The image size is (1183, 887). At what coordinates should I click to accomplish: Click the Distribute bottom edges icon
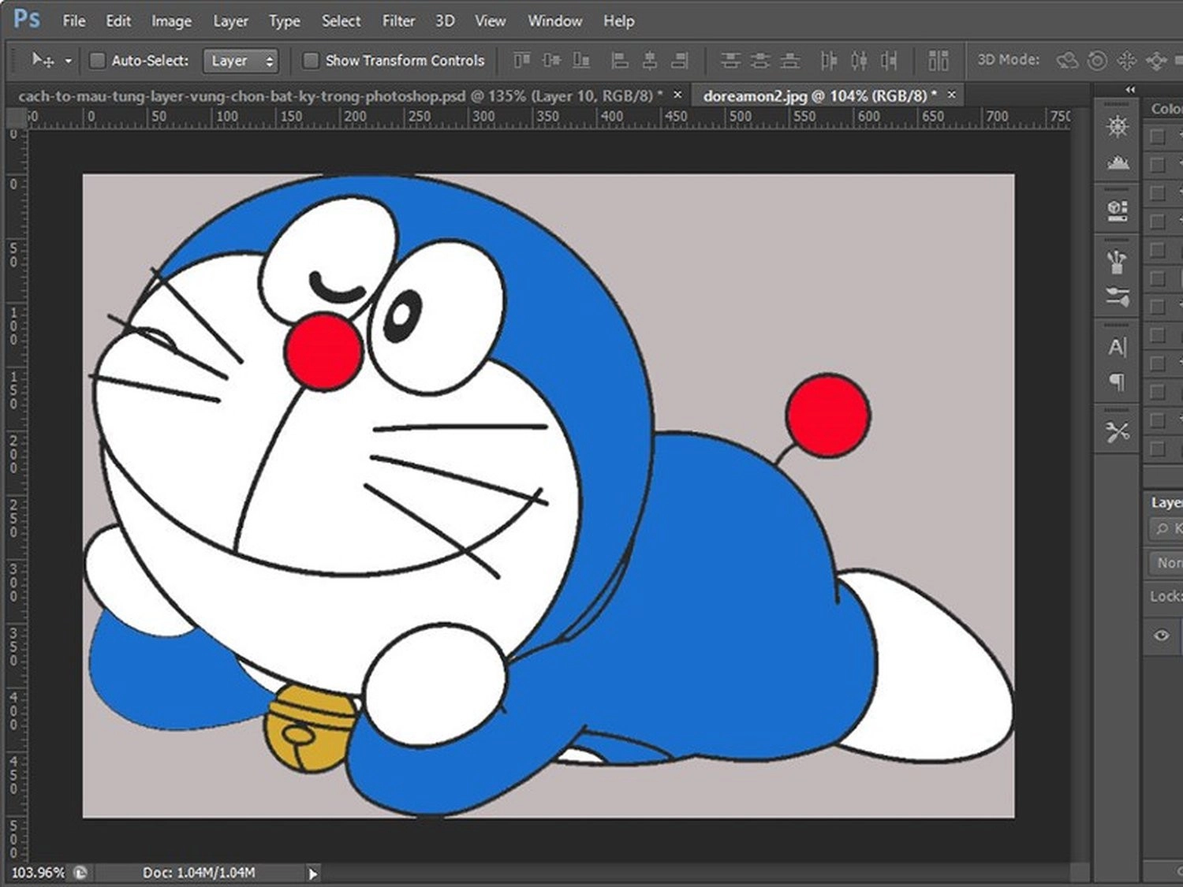tap(789, 60)
